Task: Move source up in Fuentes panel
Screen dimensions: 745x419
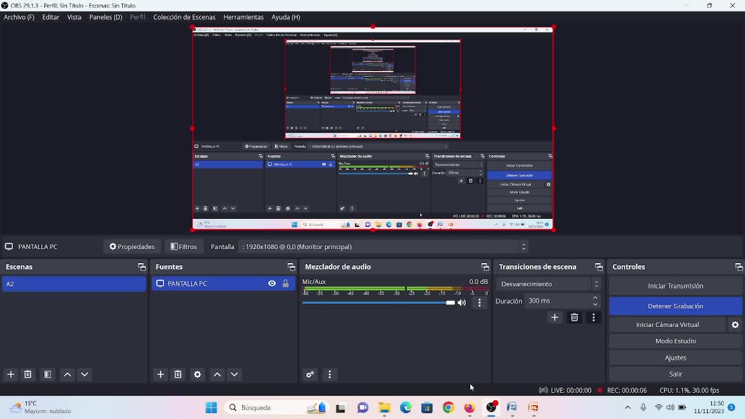Action: coord(217,374)
